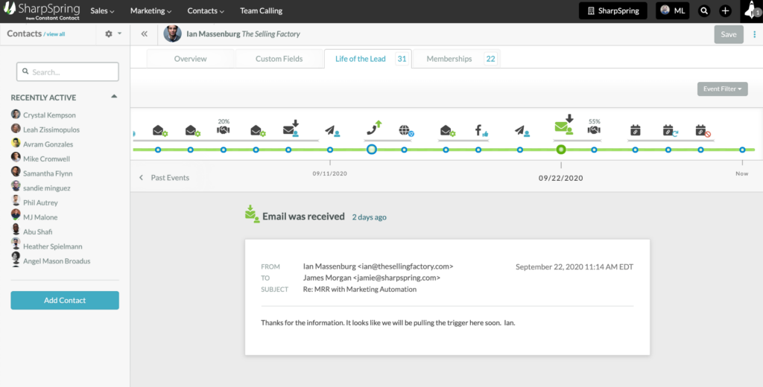Go to Team Calling

[261, 10]
